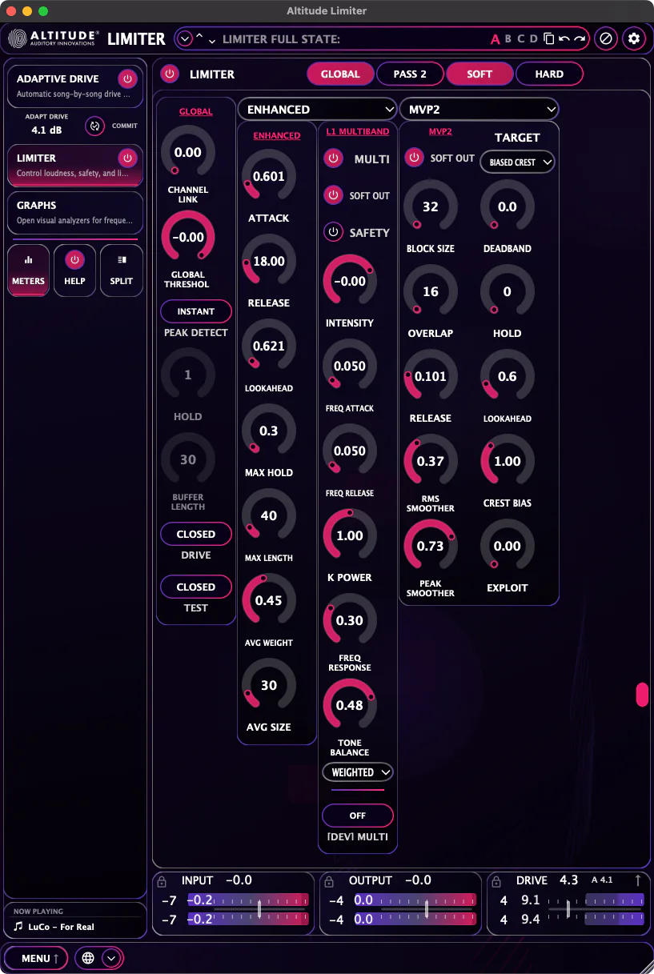Click the PEAK SMOOTHER knob showing 0.73
The image size is (654, 974).
tap(431, 546)
